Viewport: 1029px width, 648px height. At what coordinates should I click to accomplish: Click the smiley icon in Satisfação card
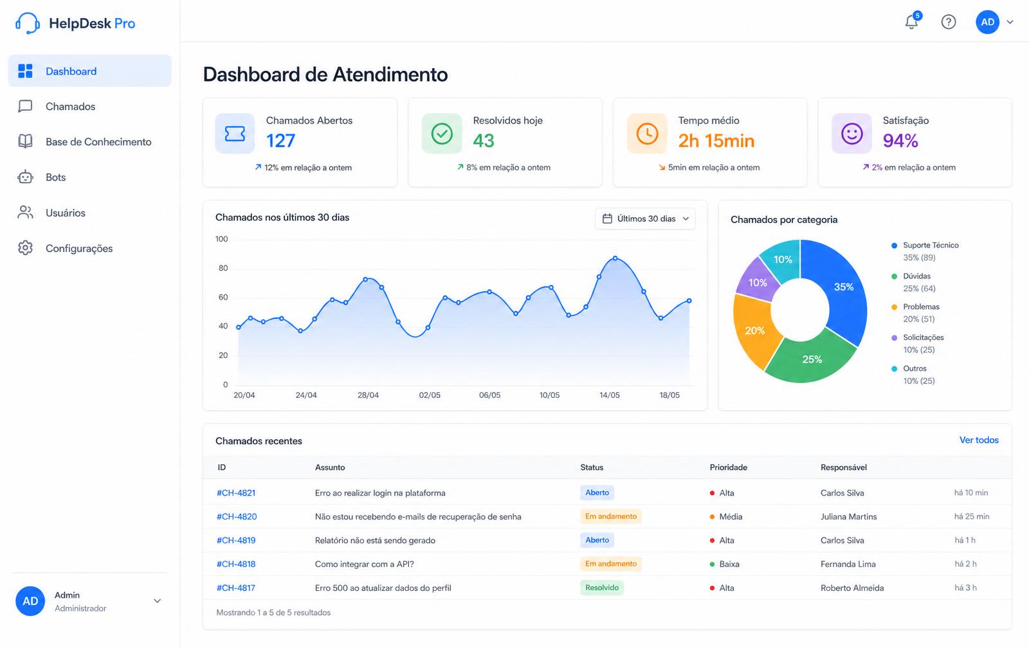point(851,134)
